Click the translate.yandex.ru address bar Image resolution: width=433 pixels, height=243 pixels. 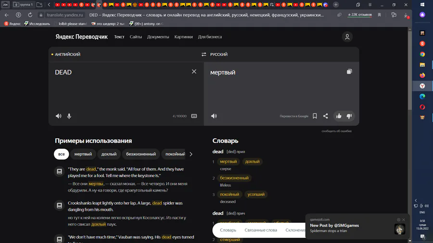point(64,15)
